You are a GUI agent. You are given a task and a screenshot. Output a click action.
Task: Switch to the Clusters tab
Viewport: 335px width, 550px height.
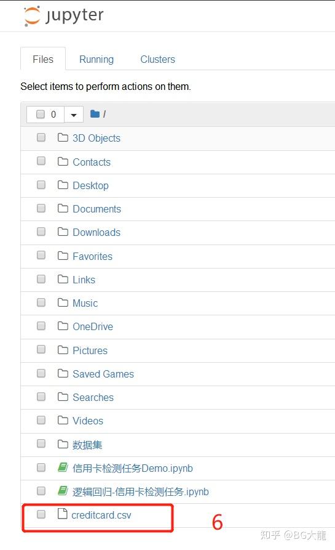tap(157, 59)
